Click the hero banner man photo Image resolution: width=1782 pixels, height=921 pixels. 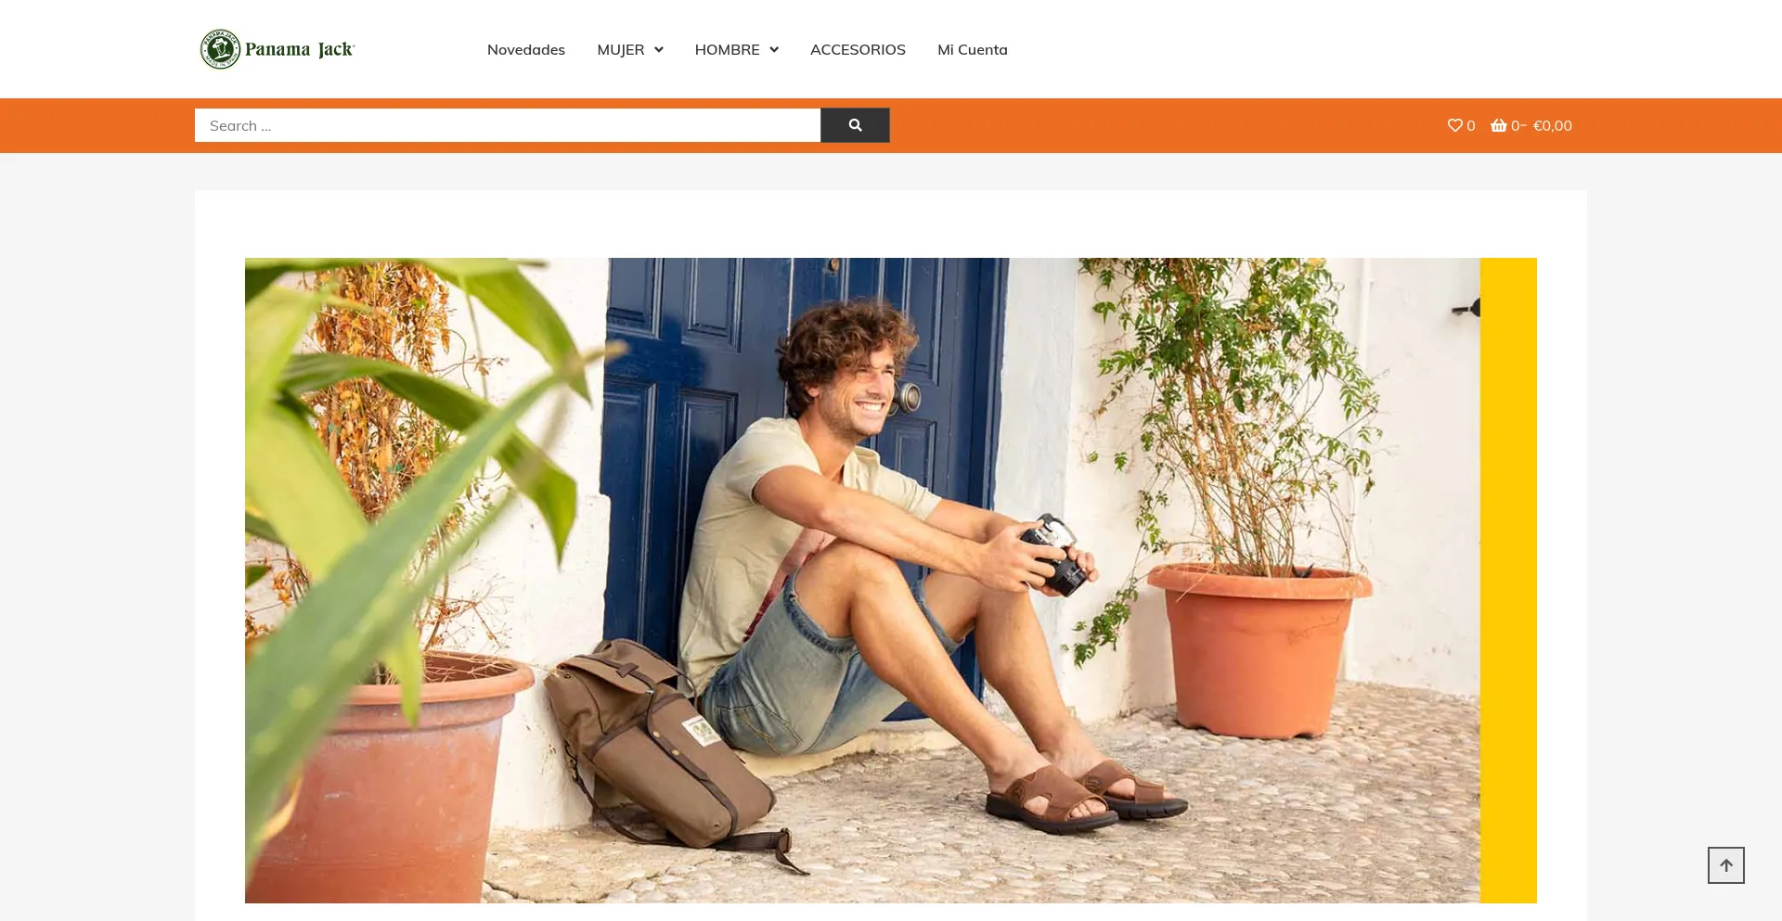point(862,581)
